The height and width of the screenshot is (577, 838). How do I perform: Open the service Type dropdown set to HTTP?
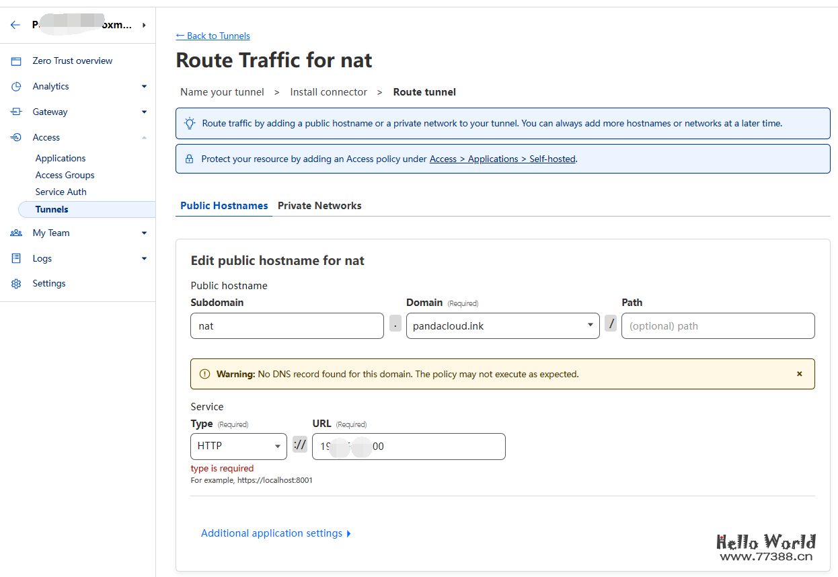[x=239, y=447]
